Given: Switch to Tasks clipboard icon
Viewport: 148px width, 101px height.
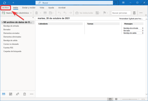Looking at the screenshot, I should coord(25,94).
